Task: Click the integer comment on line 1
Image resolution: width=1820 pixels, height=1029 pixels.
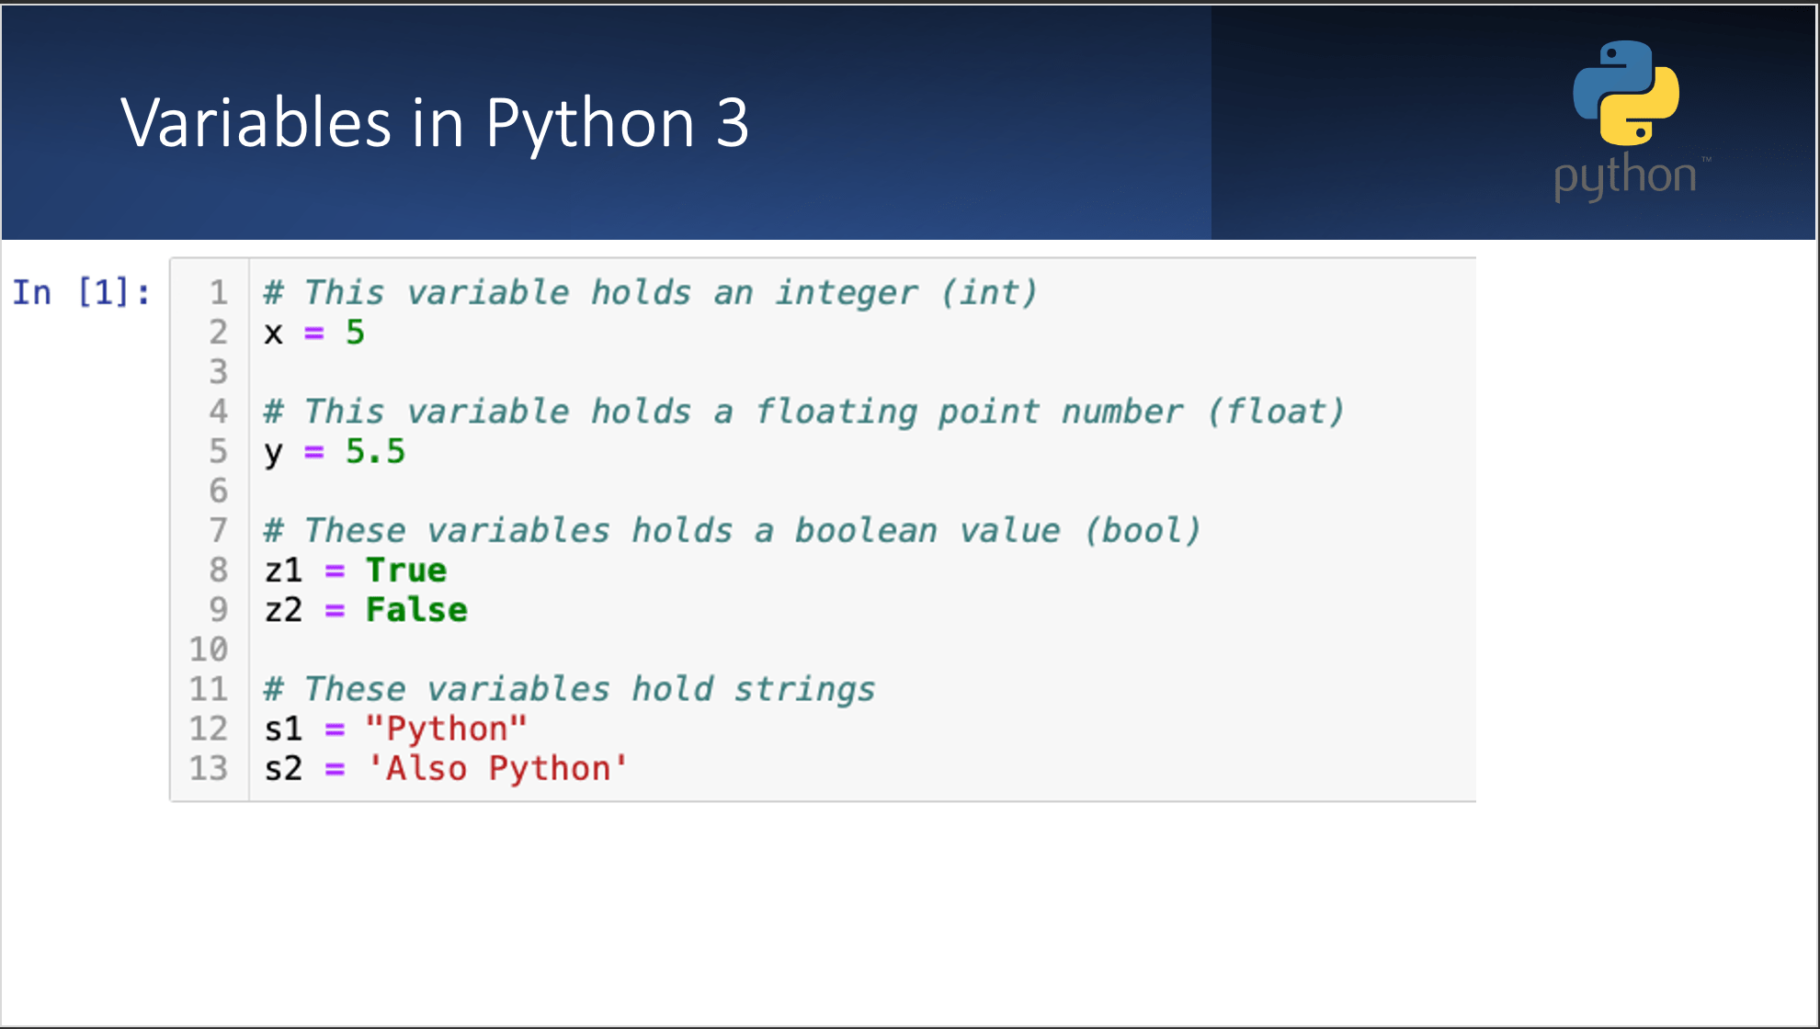Action: click(x=650, y=292)
